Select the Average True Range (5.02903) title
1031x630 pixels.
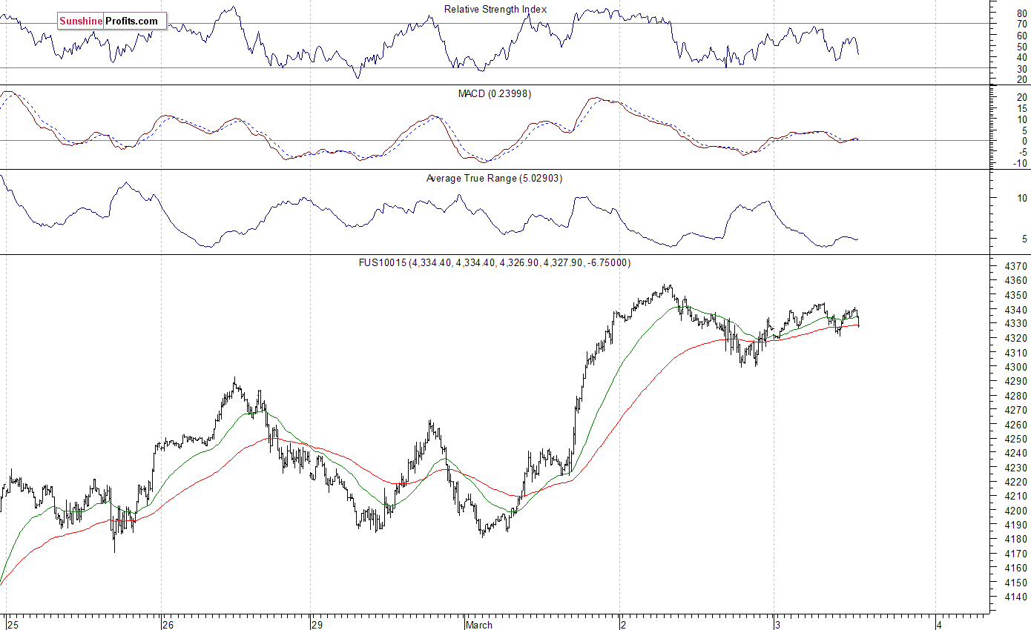tap(495, 179)
